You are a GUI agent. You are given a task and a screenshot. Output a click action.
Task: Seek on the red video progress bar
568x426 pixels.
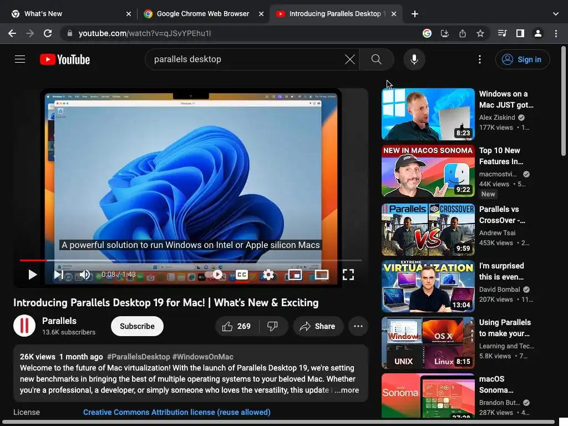pyautogui.click(x=191, y=260)
